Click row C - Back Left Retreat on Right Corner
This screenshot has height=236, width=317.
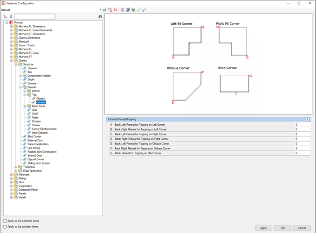[209, 135]
